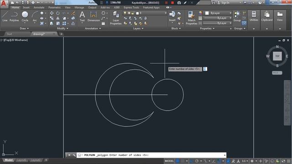
Task: Click the Plot printer icon in Quick Access
Action: click(x=33, y=3)
